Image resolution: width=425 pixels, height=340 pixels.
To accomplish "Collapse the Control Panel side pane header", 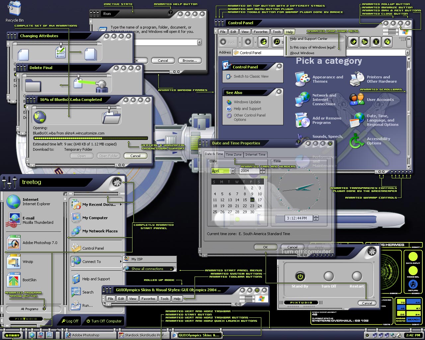I will pyautogui.click(x=279, y=67).
